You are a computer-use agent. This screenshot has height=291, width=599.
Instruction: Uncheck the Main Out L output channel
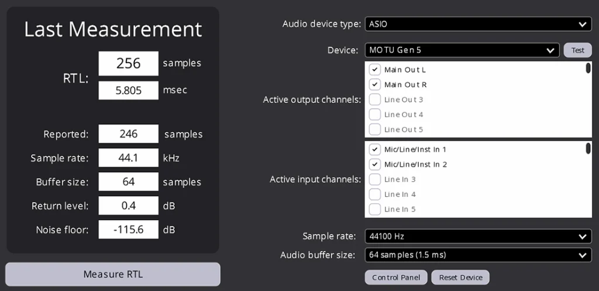pyautogui.click(x=375, y=70)
